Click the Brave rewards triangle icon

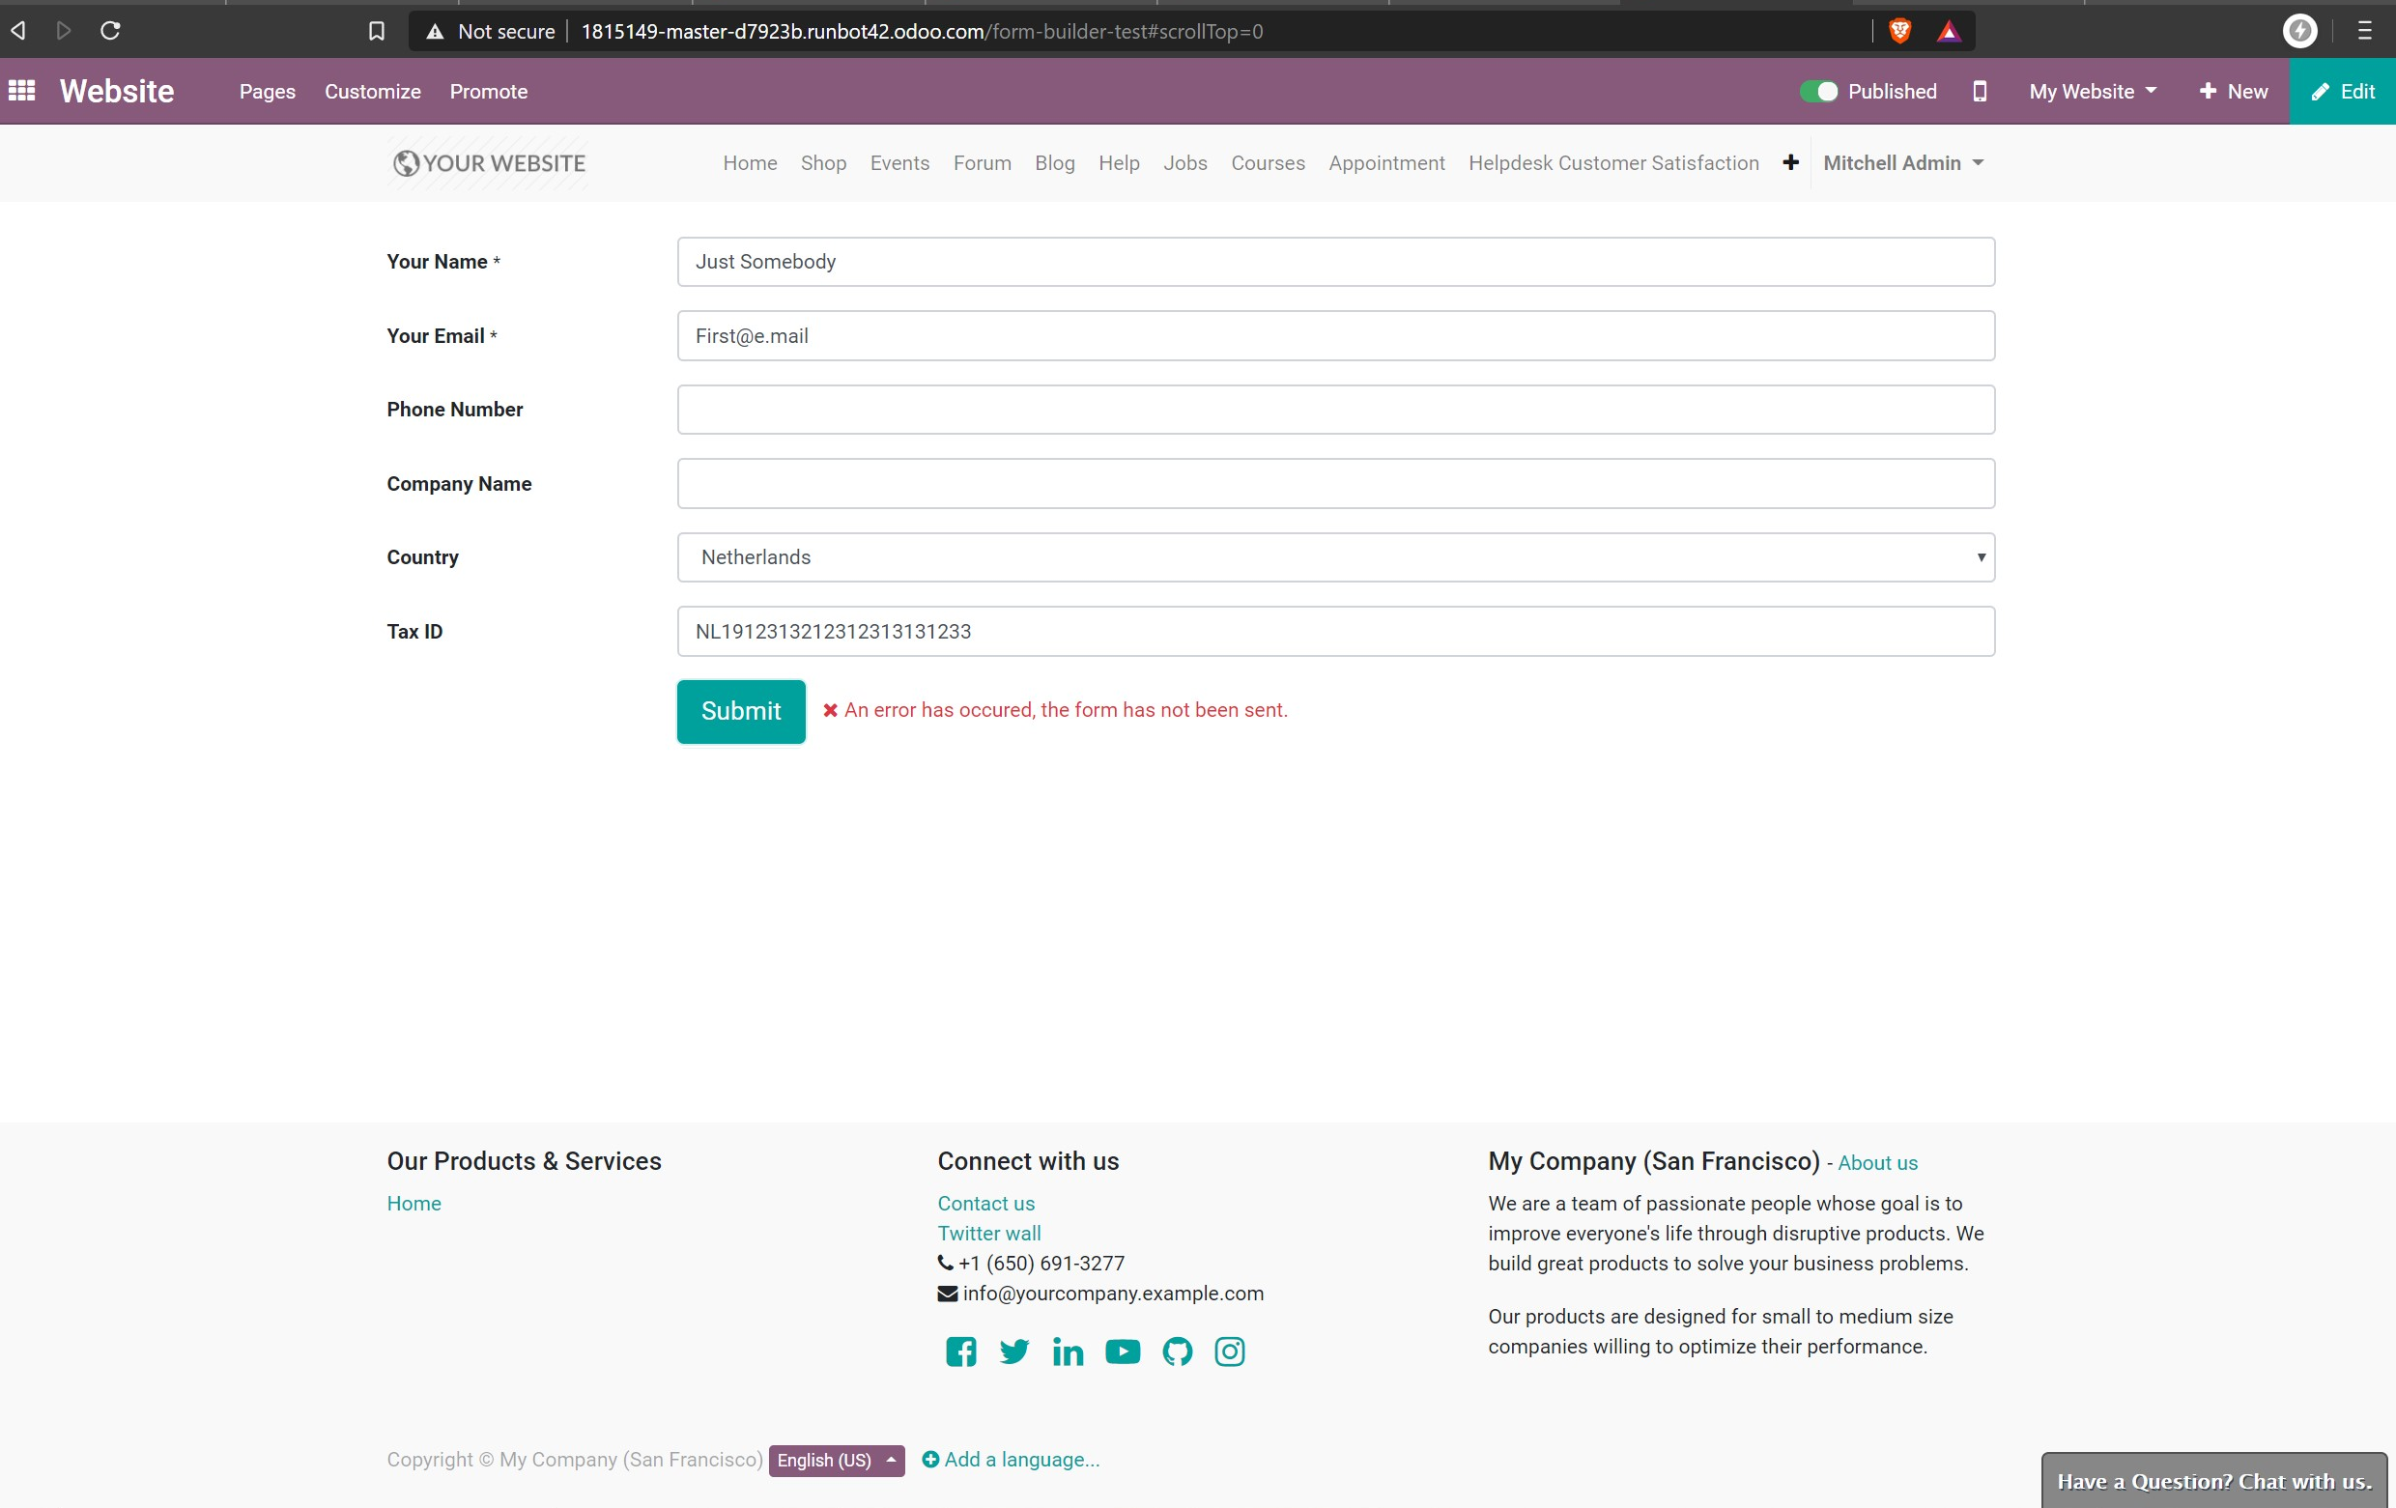pyautogui.click(x=1949, y=32)
